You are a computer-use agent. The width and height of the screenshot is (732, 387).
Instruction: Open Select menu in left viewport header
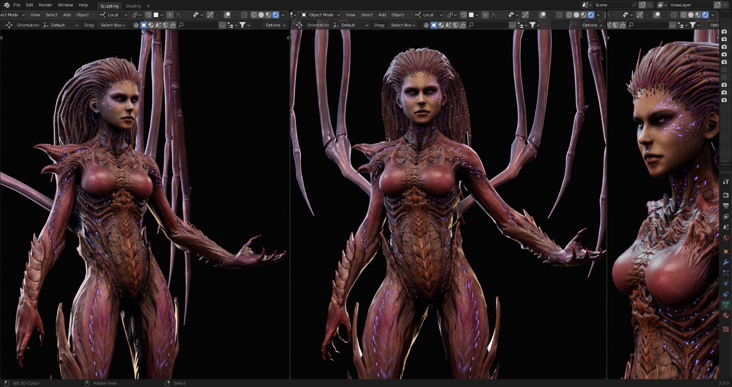51,15
